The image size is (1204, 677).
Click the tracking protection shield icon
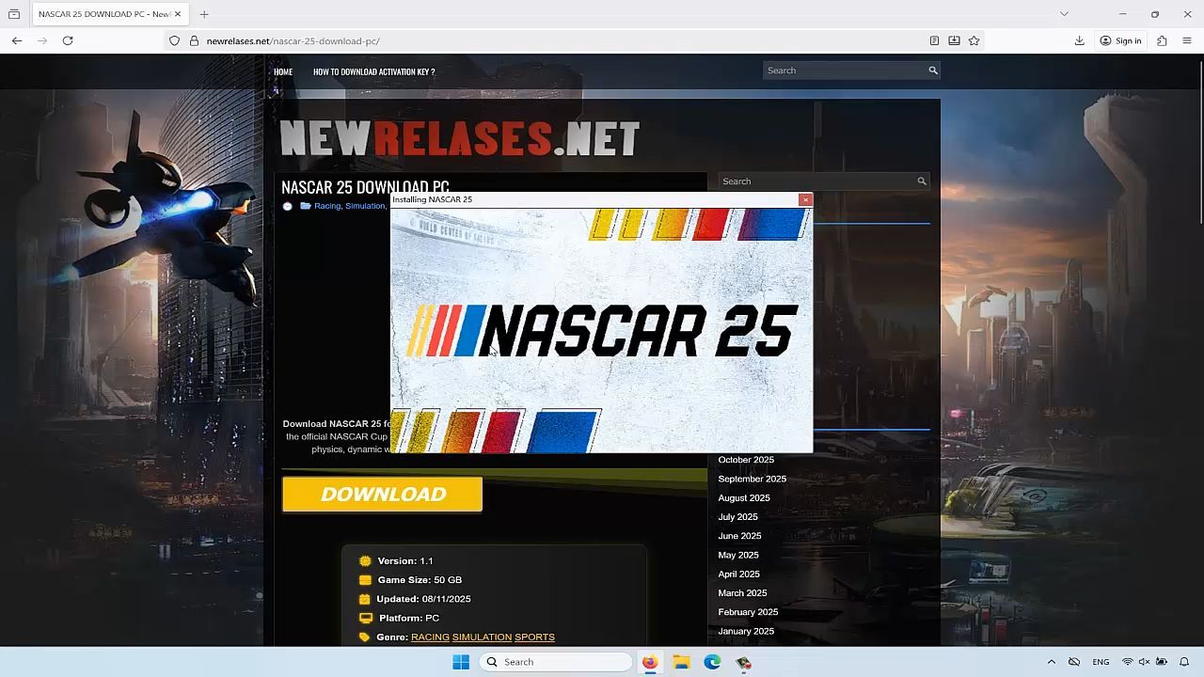[x=174, y=40]
